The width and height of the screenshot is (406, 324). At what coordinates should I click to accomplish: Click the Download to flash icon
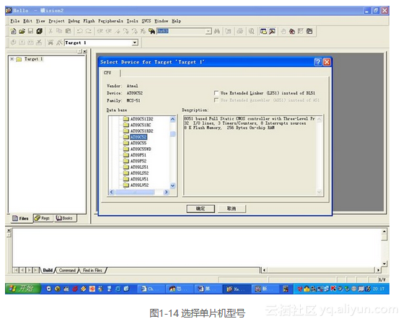coord(50,43)
